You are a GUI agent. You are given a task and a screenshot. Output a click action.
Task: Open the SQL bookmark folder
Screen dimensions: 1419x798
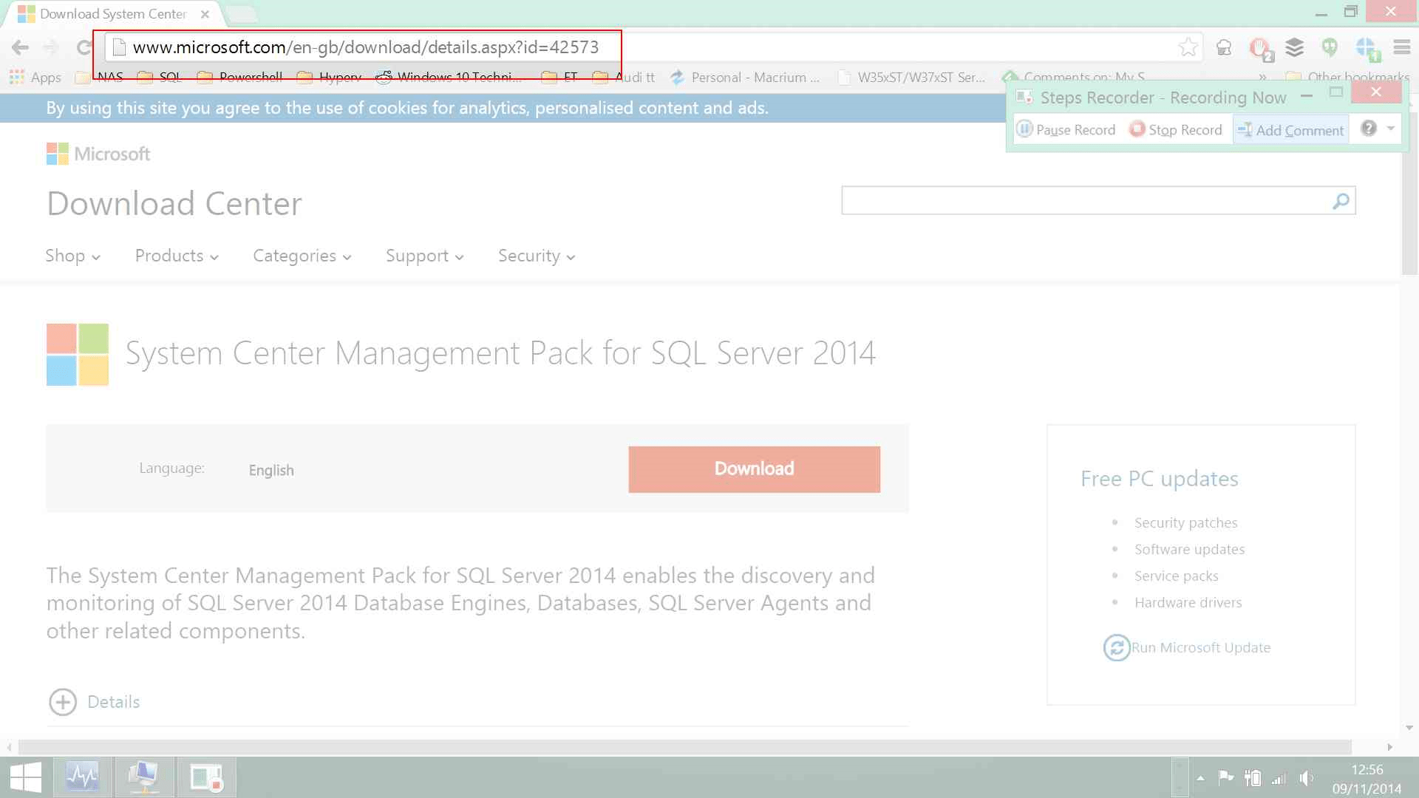pos(159,77)
